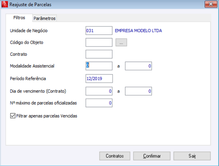Click the Contrato input field

[x=99, y=54]
